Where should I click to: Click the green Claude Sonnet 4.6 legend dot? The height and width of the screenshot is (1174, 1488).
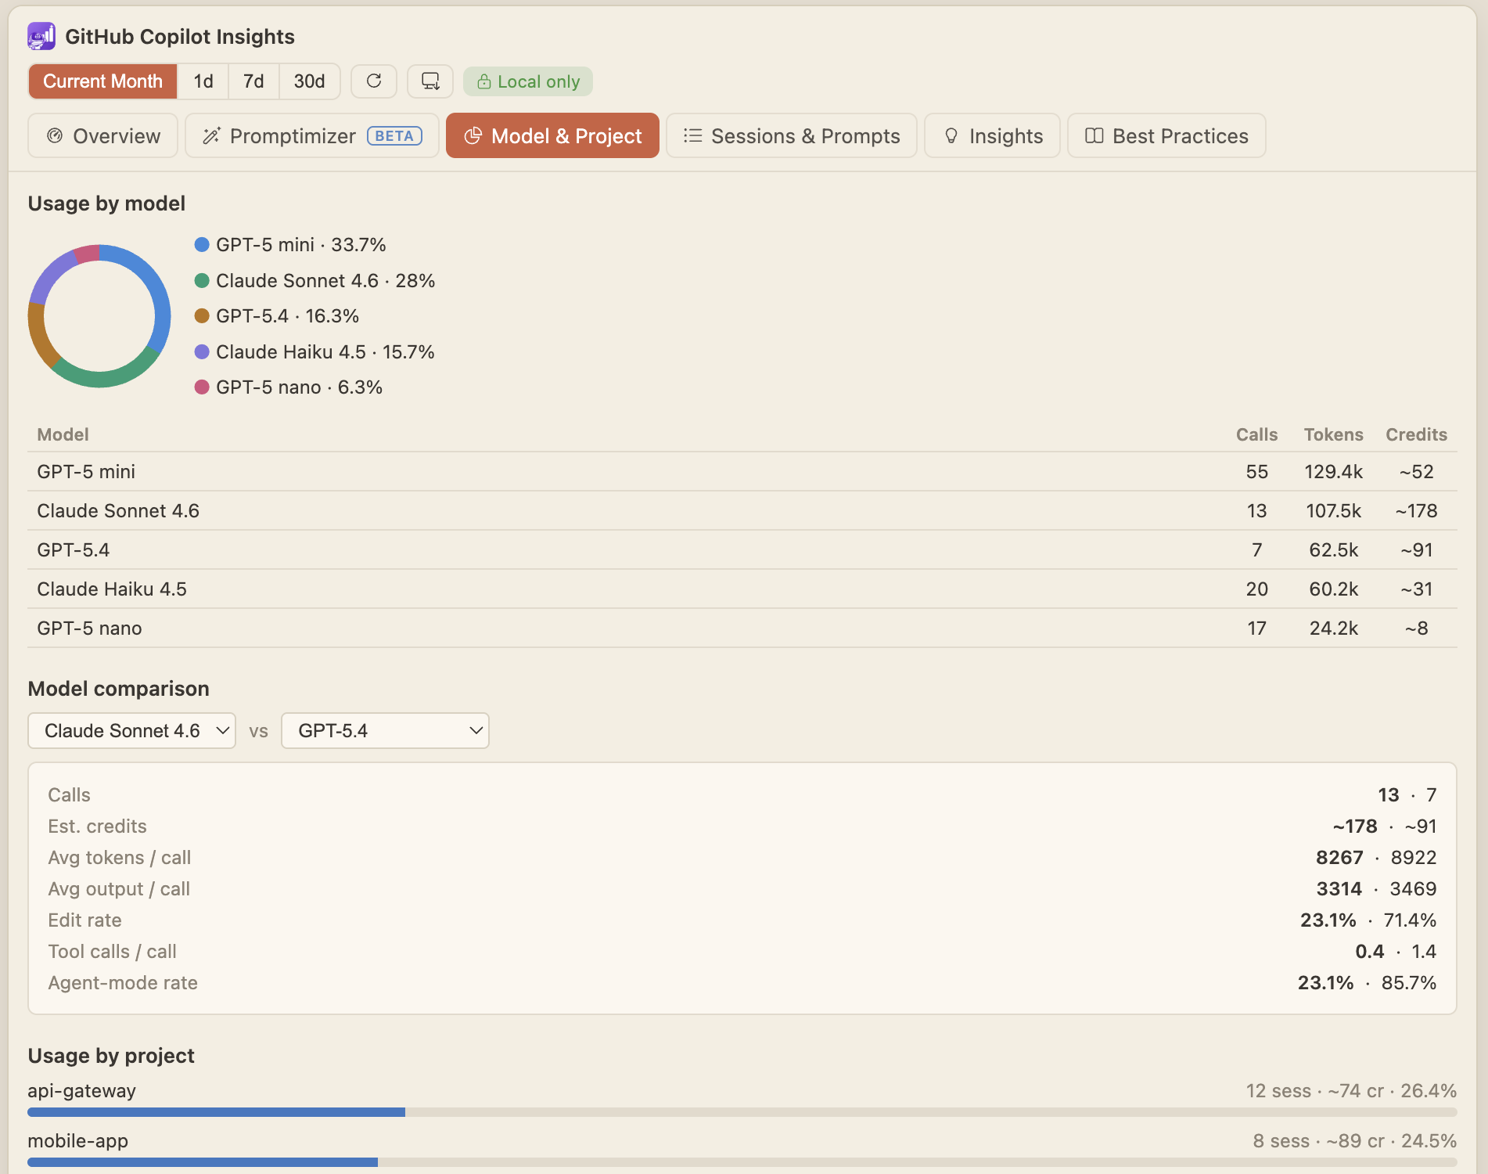point(202,280)
